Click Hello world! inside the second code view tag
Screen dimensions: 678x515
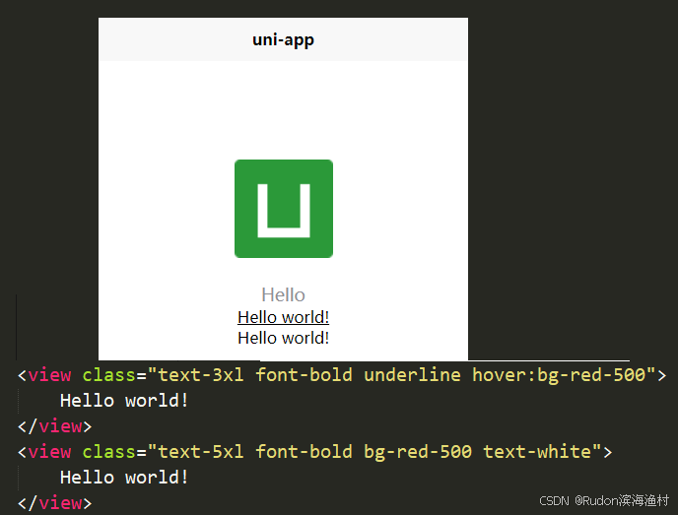pos(124,478)
